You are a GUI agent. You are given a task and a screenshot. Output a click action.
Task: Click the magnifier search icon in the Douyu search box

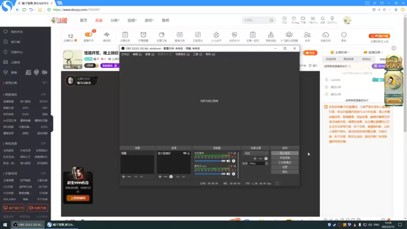click(x=271, y=20)
